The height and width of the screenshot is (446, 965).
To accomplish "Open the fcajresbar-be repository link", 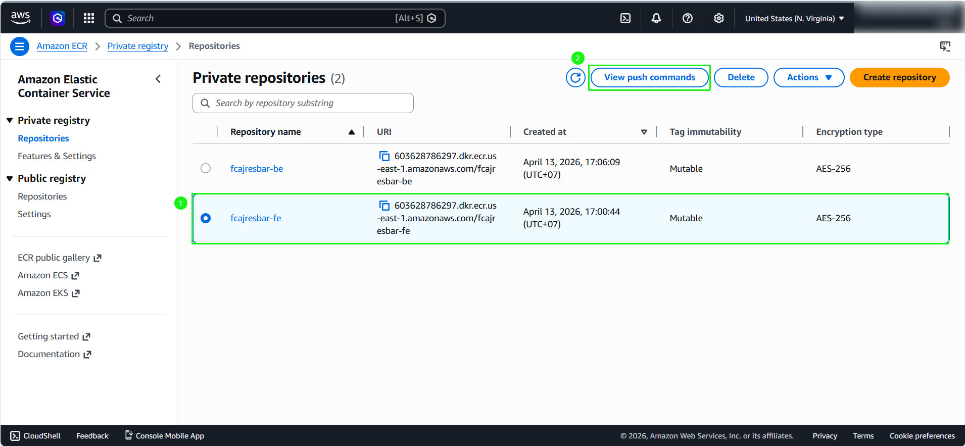I will [x=257, y=169].
